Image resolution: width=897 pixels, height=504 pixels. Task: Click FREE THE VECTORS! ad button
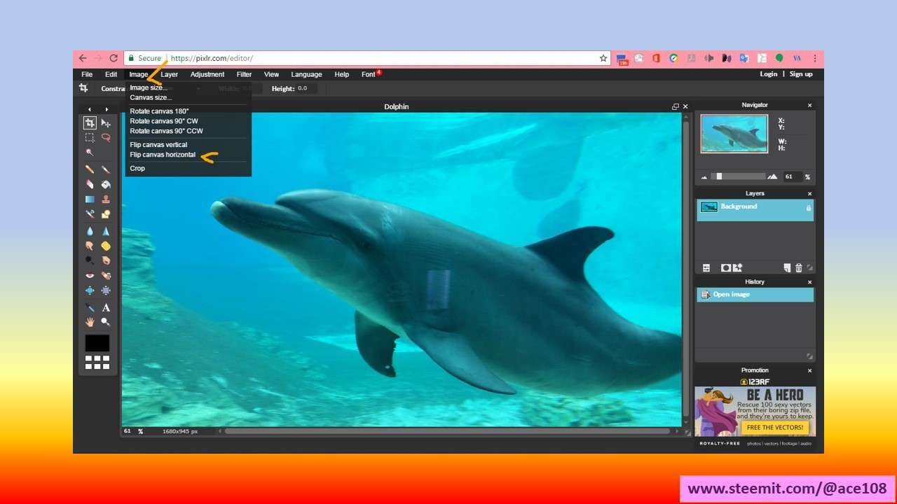776,427
